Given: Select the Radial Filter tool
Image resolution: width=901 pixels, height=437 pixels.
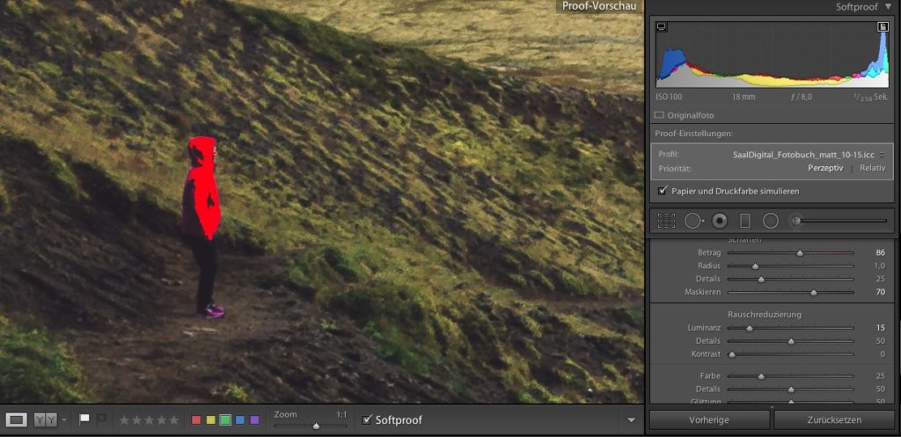Looking at the screenshot, I should (771, 221).
